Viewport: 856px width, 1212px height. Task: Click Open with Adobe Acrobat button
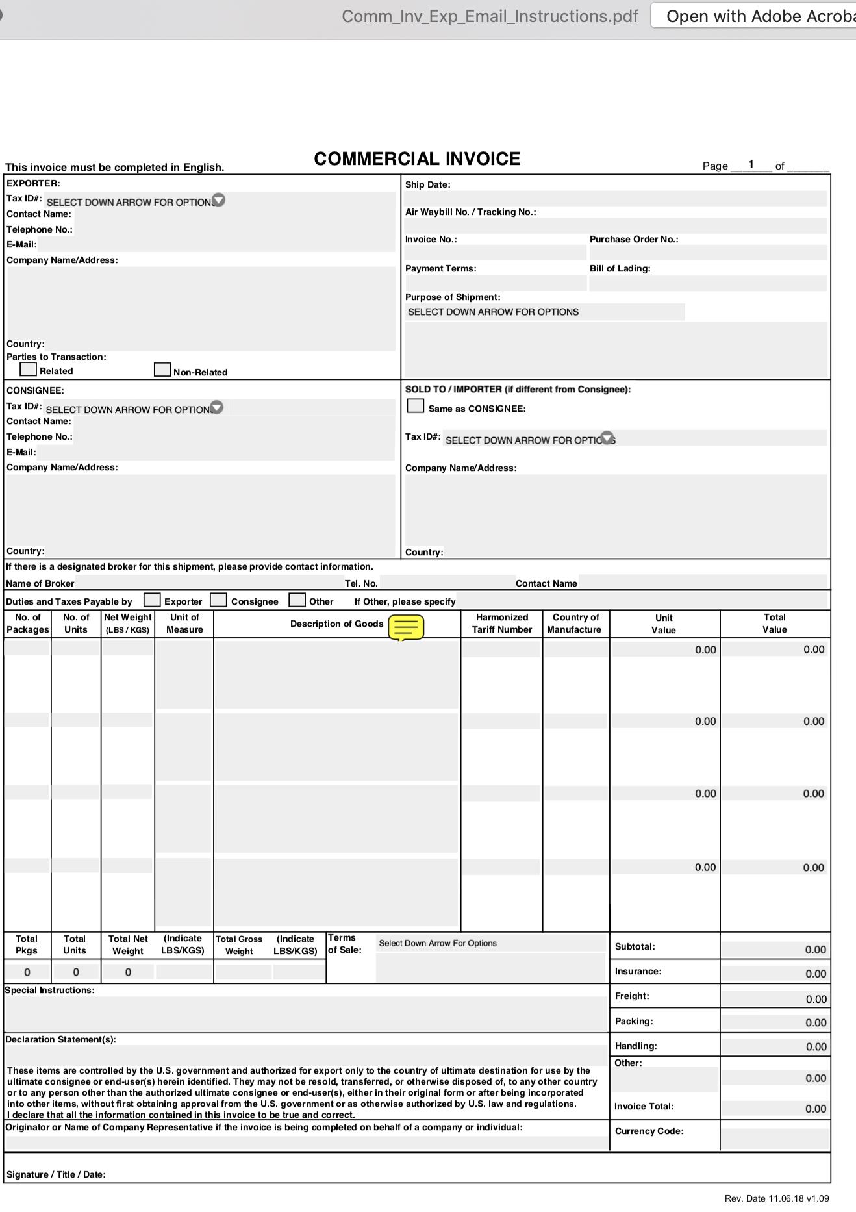[753, 16]
